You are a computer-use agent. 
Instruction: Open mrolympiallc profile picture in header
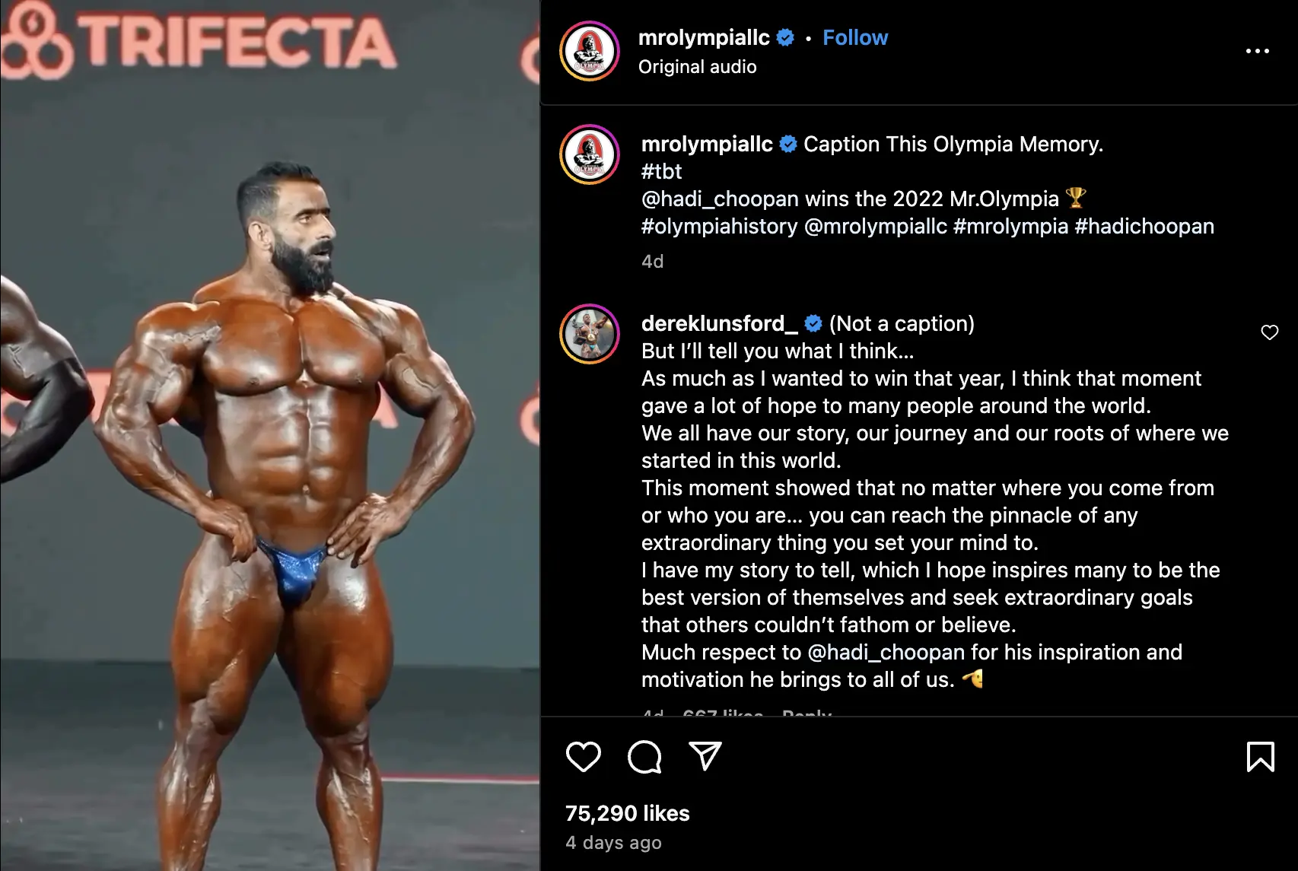[x=590, y=51]
